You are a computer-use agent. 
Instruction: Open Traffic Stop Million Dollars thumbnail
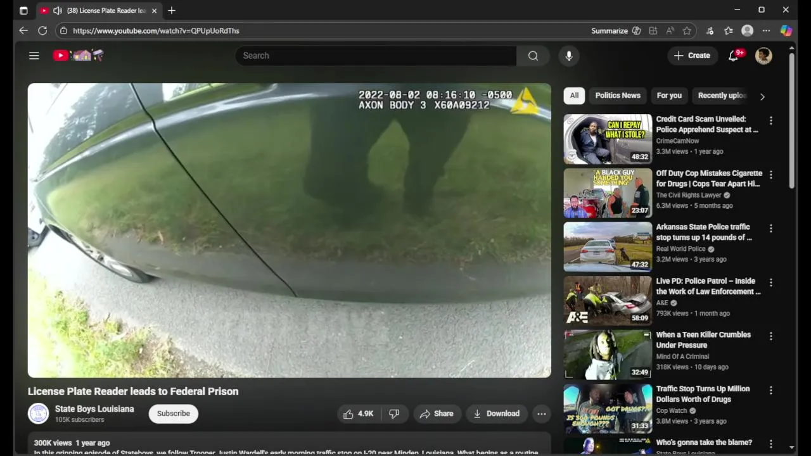pyautogui.click(x=608, y=408)
